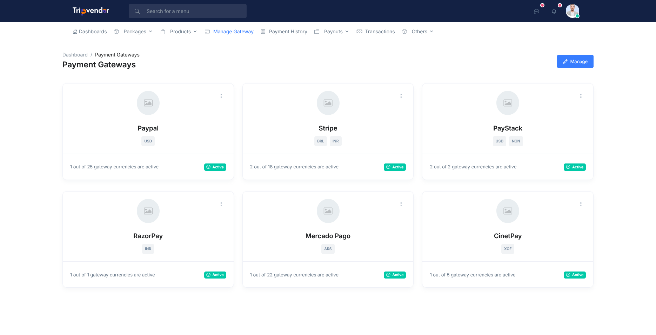
Task: Open Mercado Pago card three-dot menu
Action: (401, 204)
